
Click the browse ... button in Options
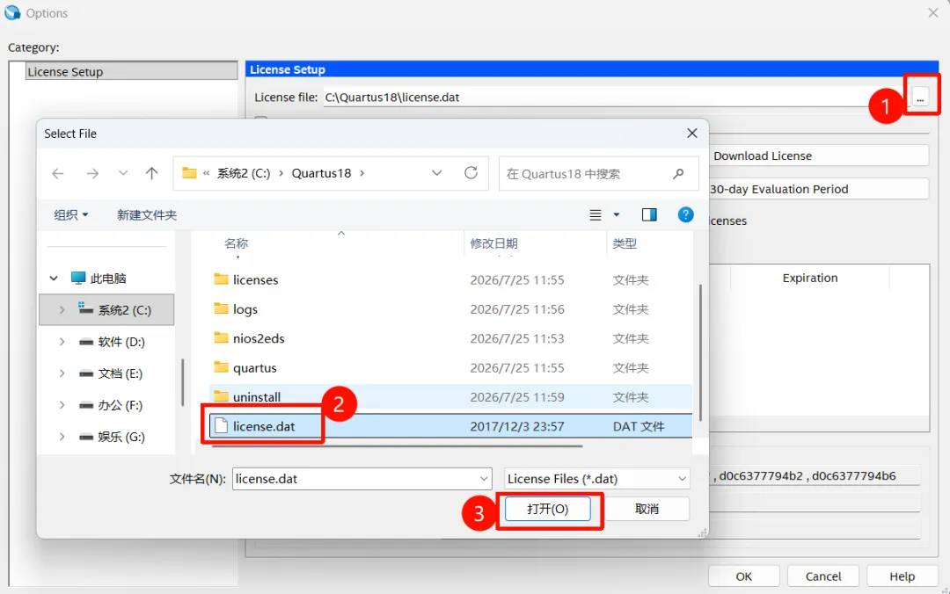(920, 98)
